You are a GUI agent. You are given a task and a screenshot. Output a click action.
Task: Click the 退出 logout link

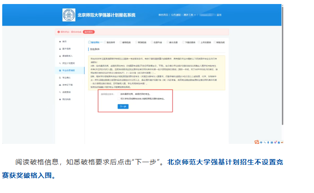pos(219,15)
